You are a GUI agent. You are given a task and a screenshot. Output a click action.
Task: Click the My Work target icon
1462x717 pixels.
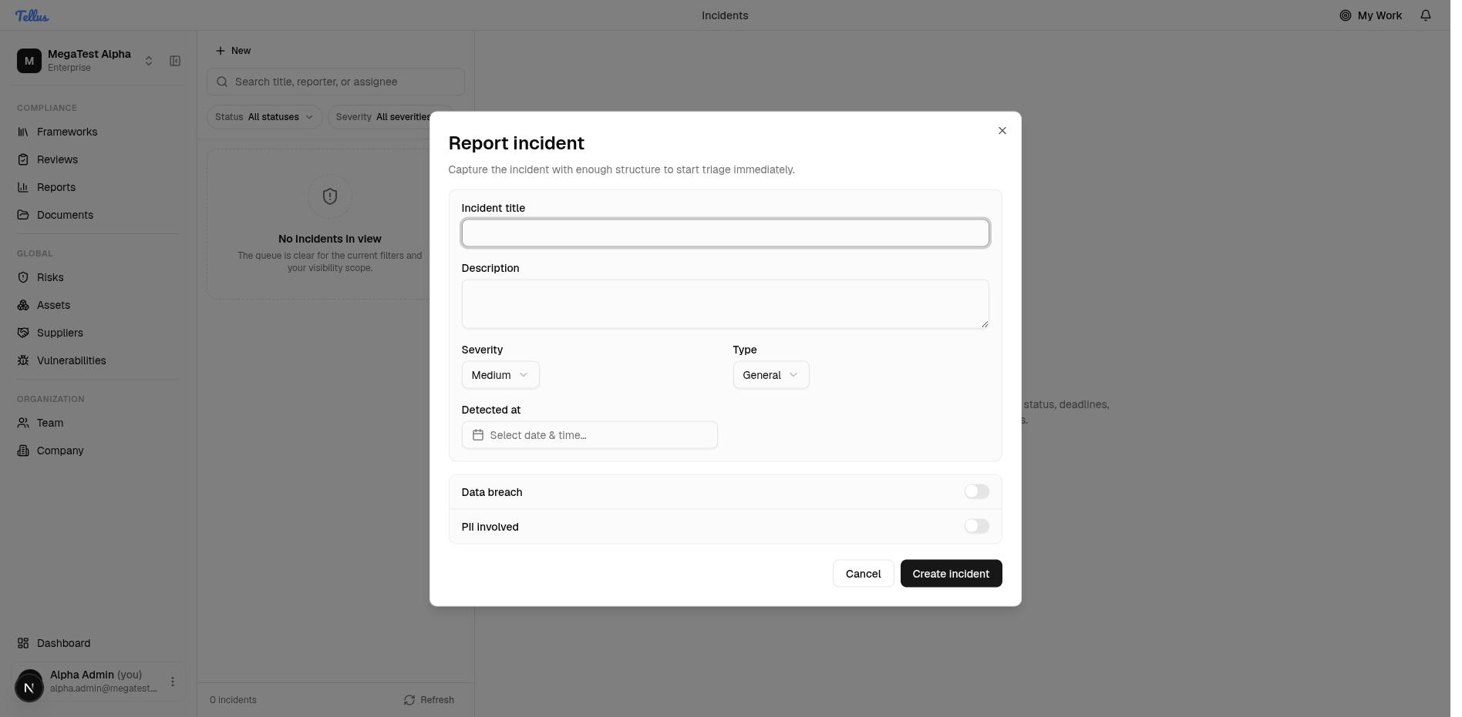pyautogui.click(x=1346, y=15)
